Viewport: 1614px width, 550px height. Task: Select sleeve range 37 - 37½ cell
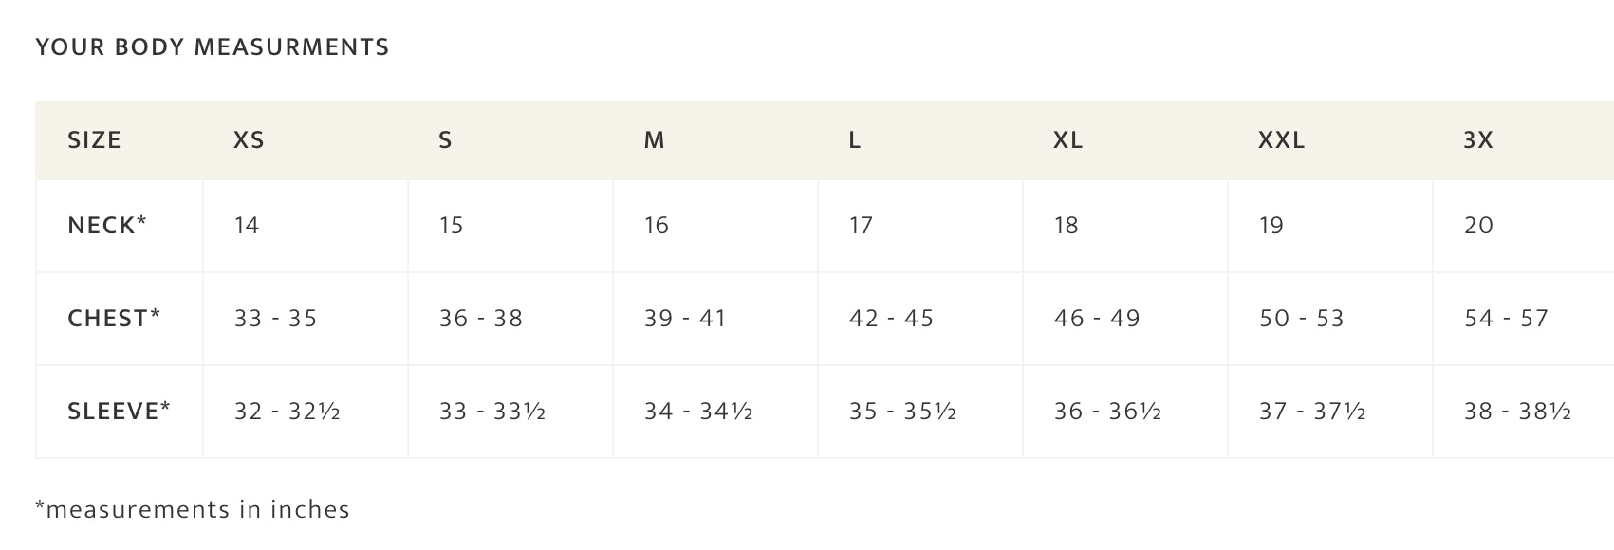tap(1312, 411)
